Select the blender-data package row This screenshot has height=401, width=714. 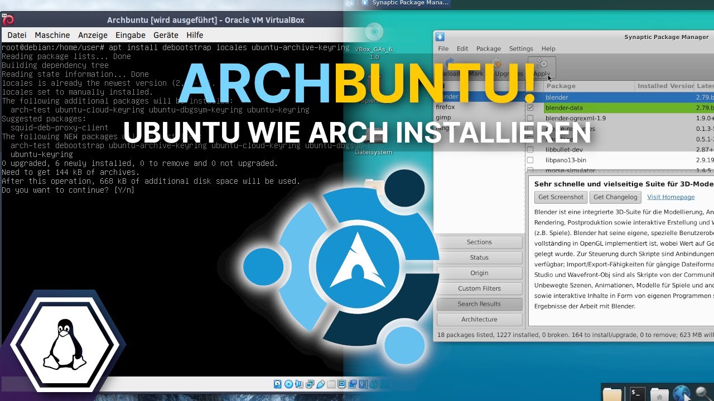619,107
